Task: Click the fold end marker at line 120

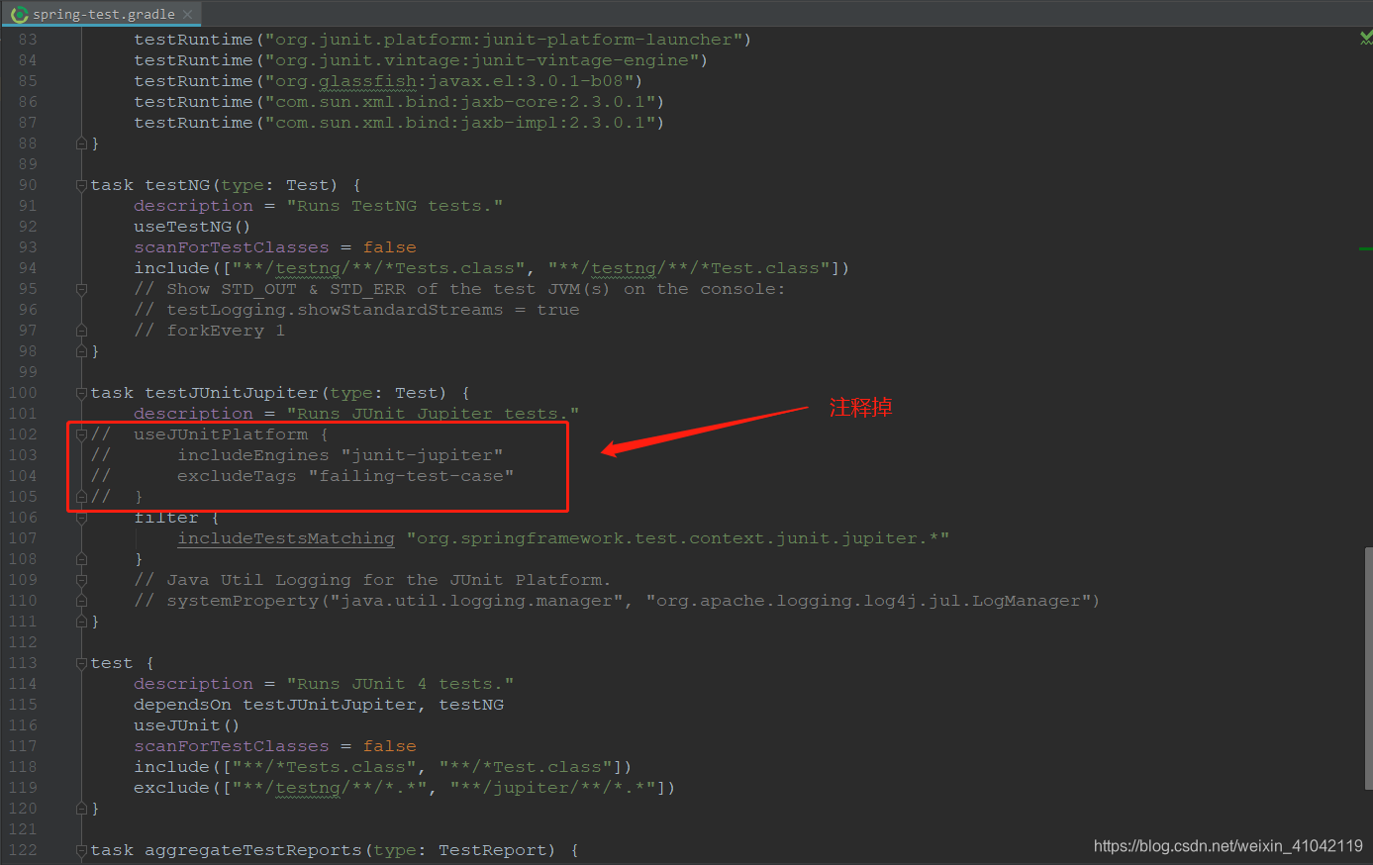Action: (81, 809)
